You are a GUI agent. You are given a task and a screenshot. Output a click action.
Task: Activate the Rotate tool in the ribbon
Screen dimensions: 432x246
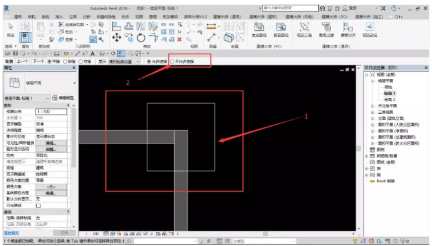click(x=141, y=38)
